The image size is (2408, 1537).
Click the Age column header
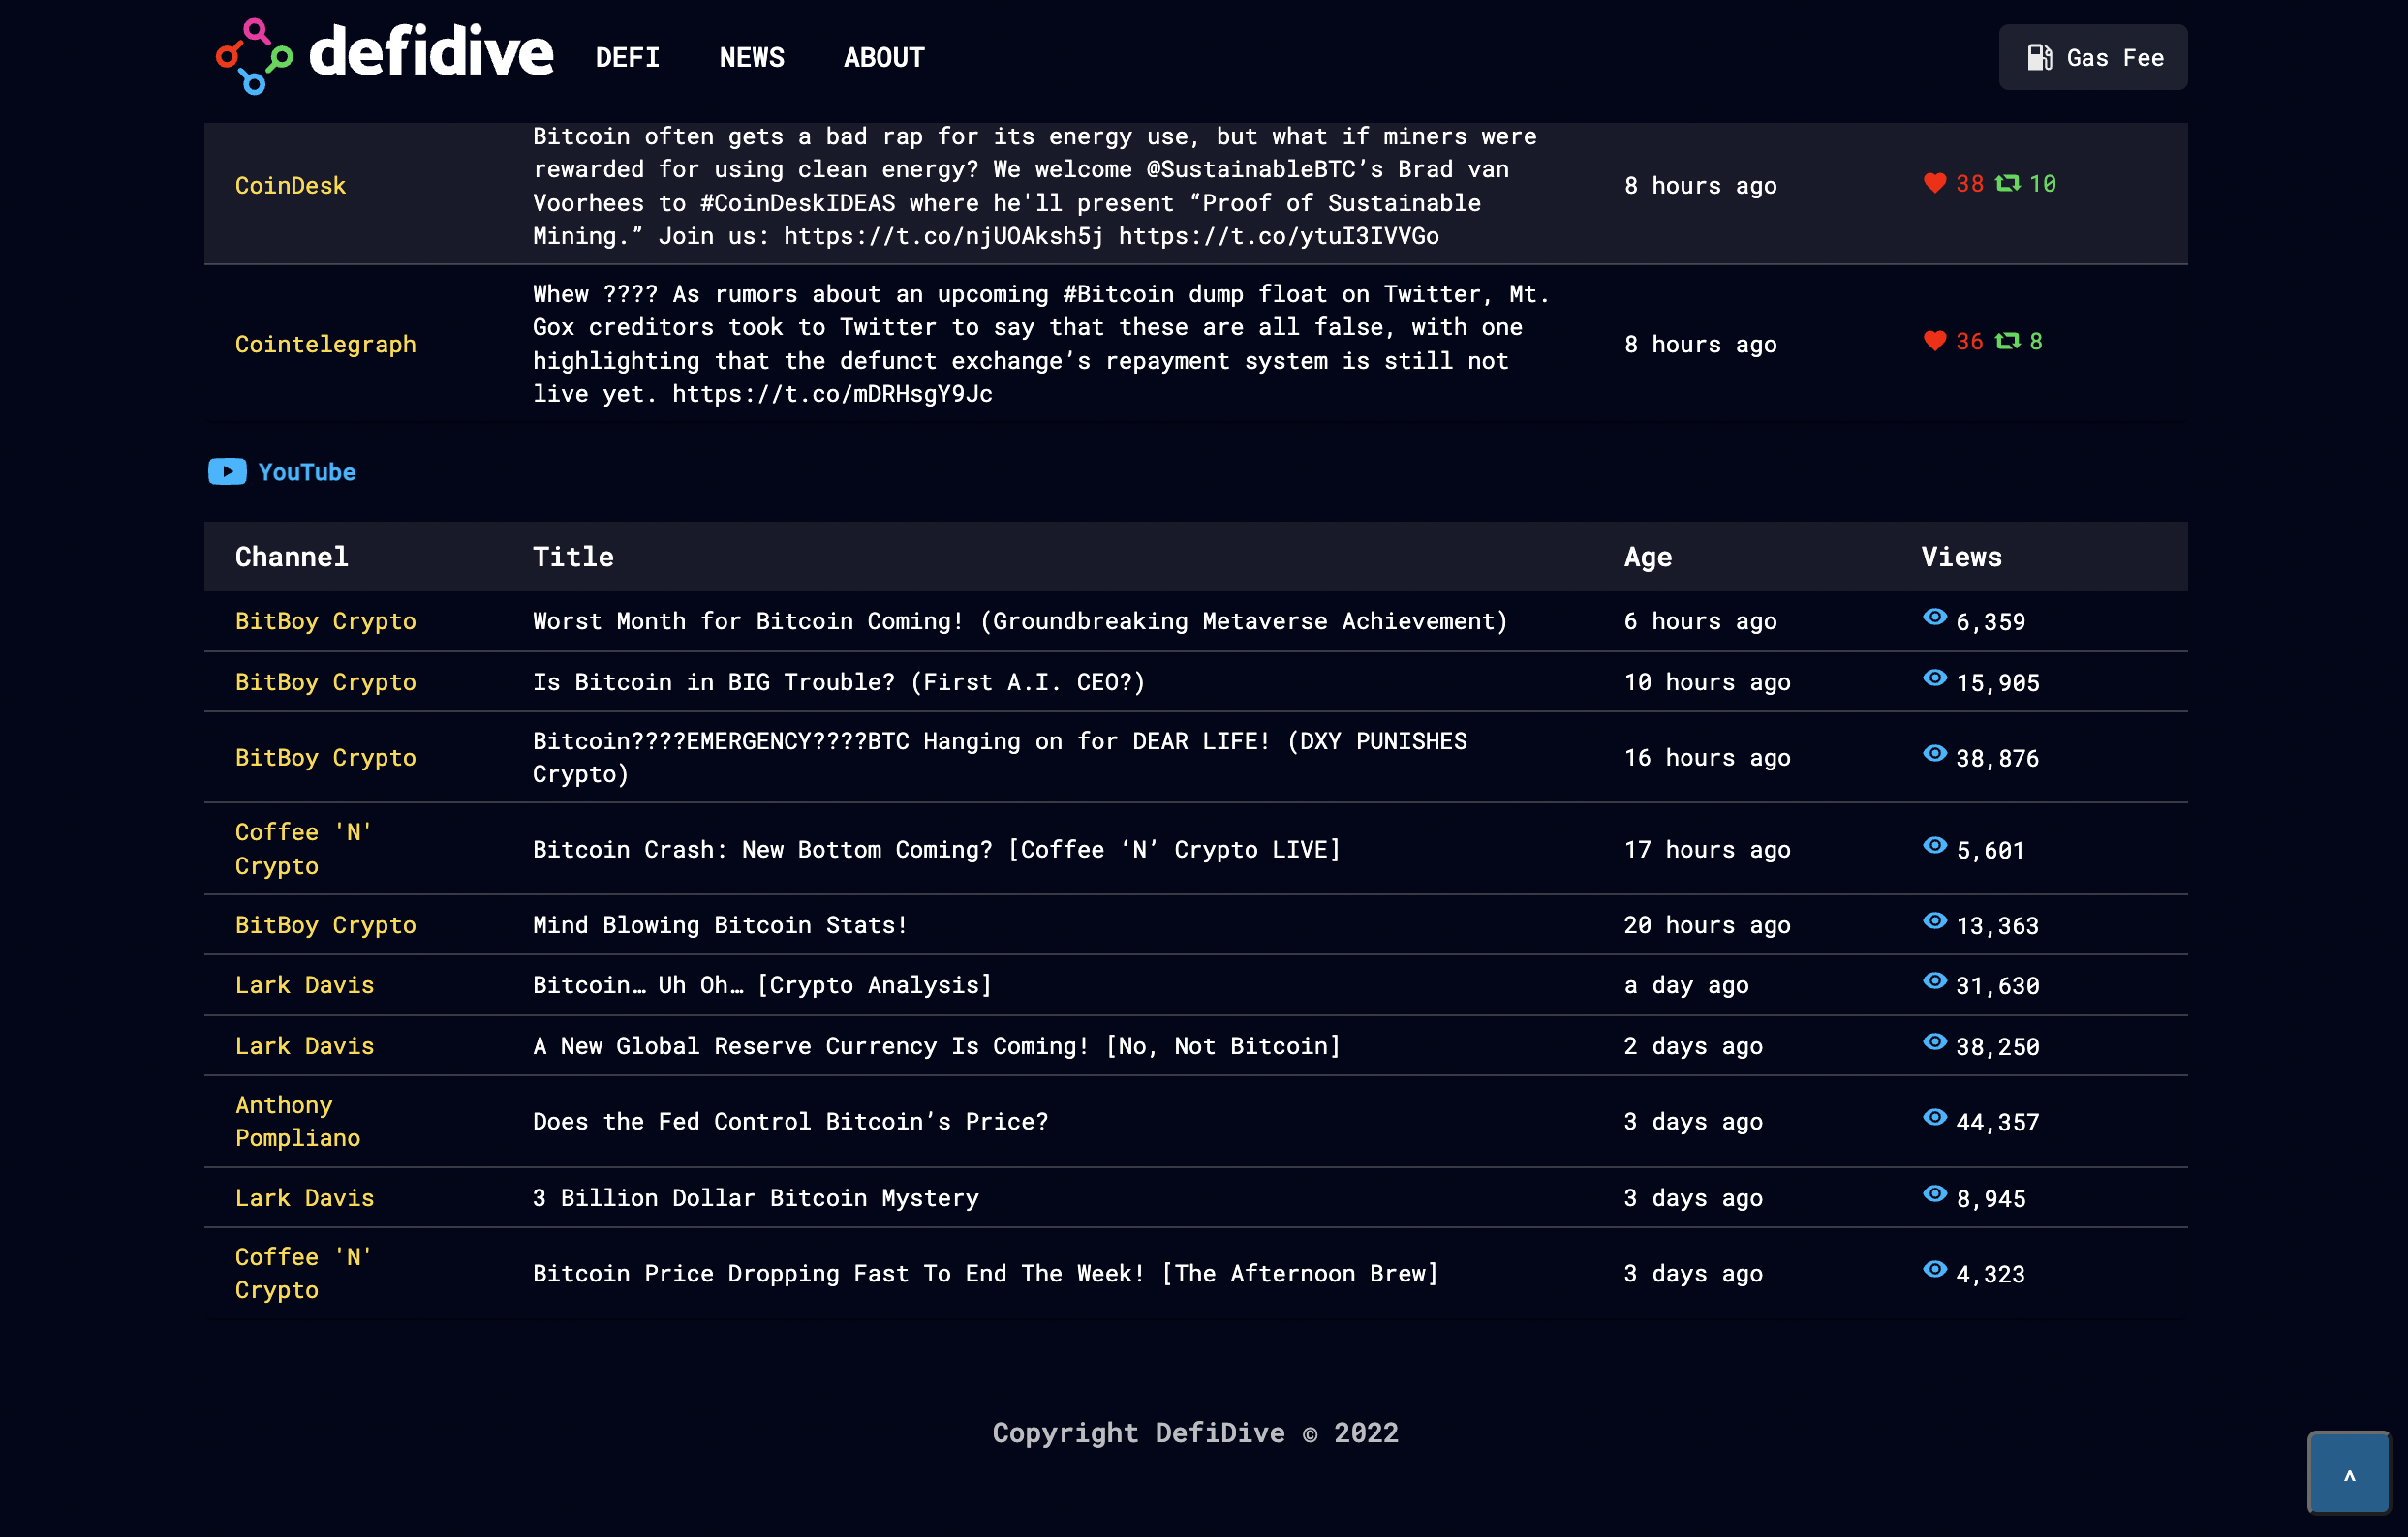(1647, 557)
